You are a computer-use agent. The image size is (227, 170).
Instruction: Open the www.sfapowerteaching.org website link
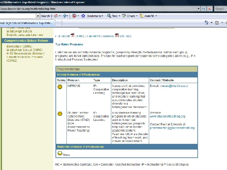pos(167,116)
